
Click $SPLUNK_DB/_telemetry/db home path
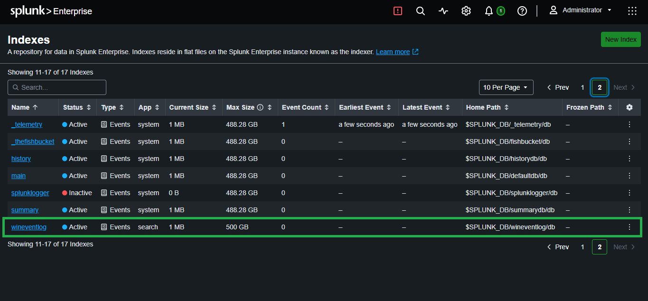[508, 124]
